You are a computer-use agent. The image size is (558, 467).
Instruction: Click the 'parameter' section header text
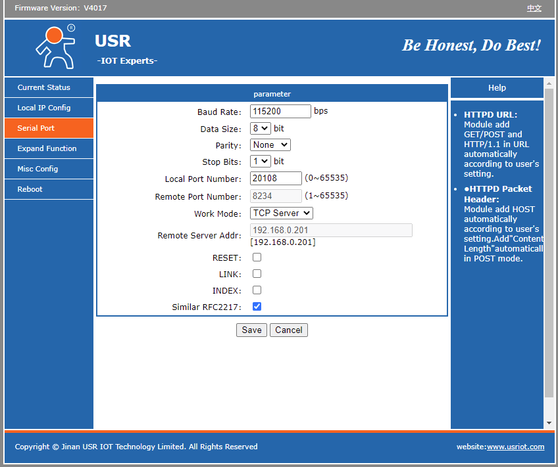pos(272,94)
